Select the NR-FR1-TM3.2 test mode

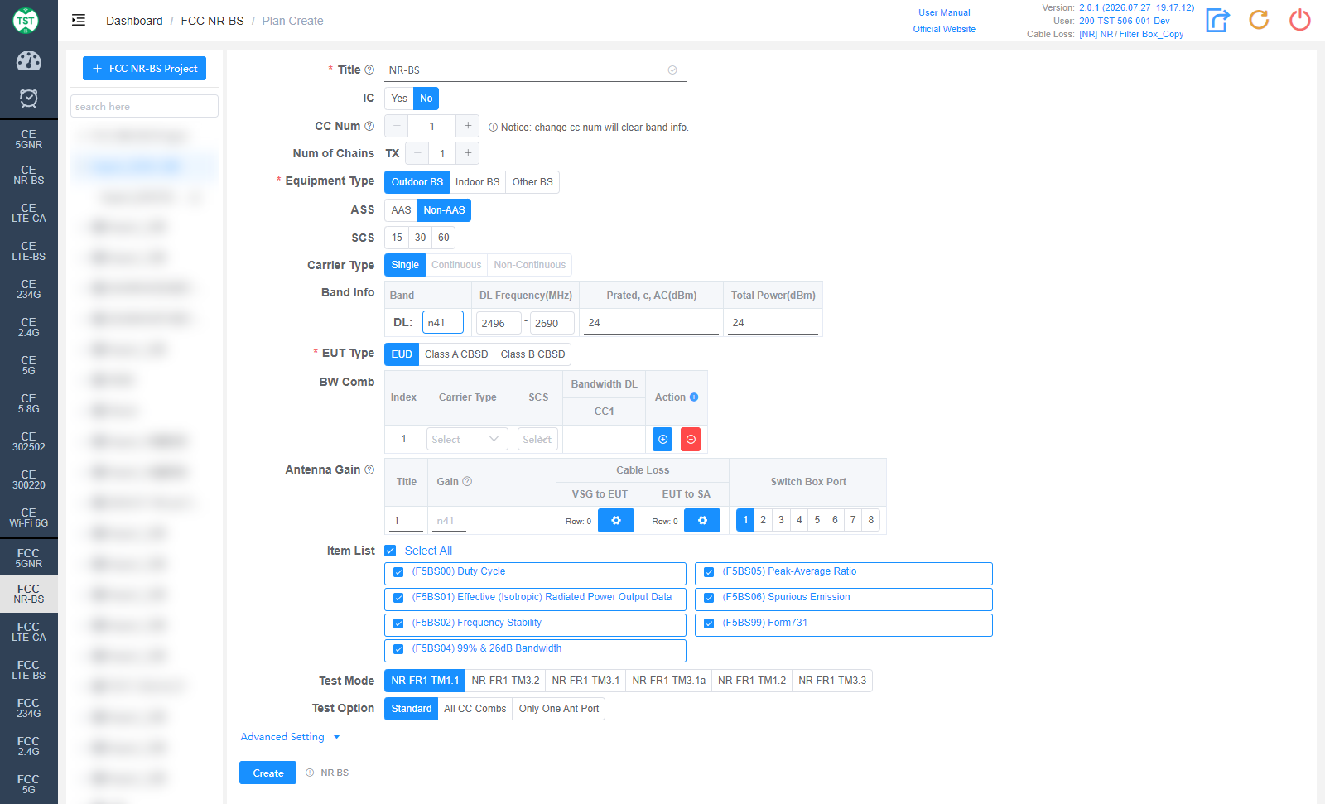[x=505, y=681]
